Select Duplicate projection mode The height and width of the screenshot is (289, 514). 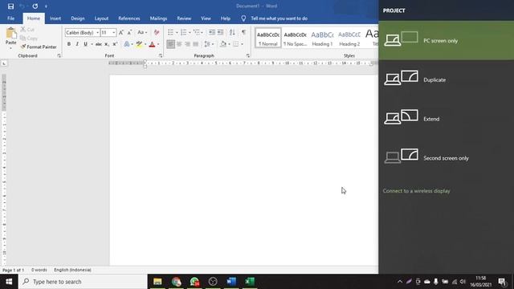pos(447,79)
